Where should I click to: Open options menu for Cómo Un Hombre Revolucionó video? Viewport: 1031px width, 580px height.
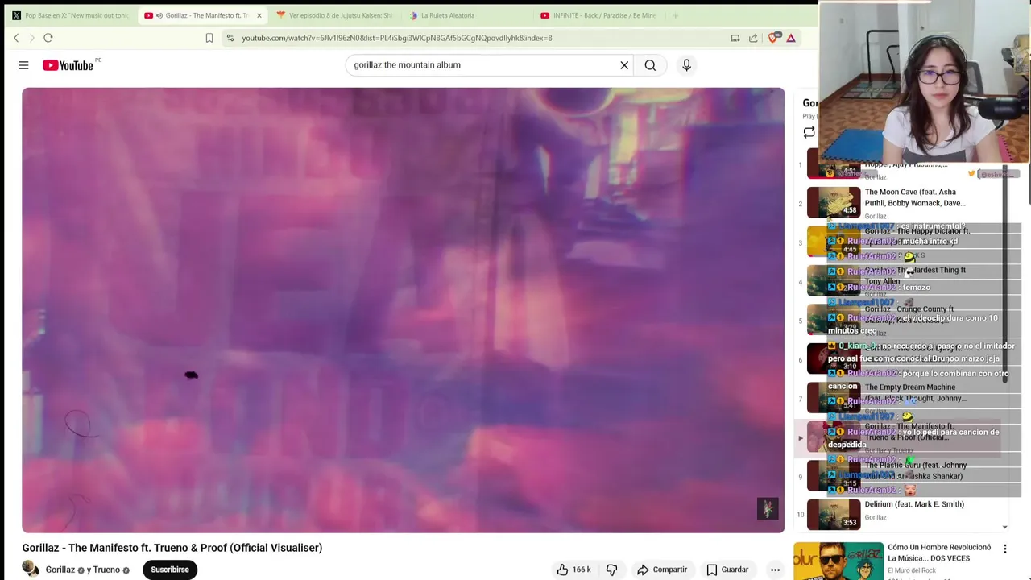(x=1004, y=549)
